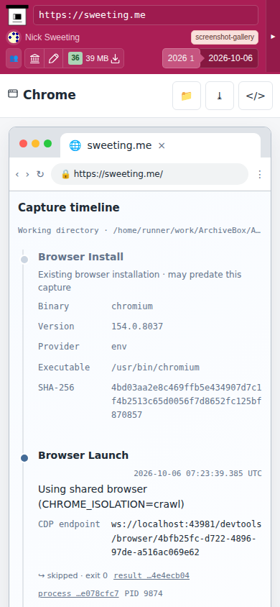Click the https://sweeting.me/ address bar
The width and height of the screenshot is (280, 607).
(x=149, y=174)
